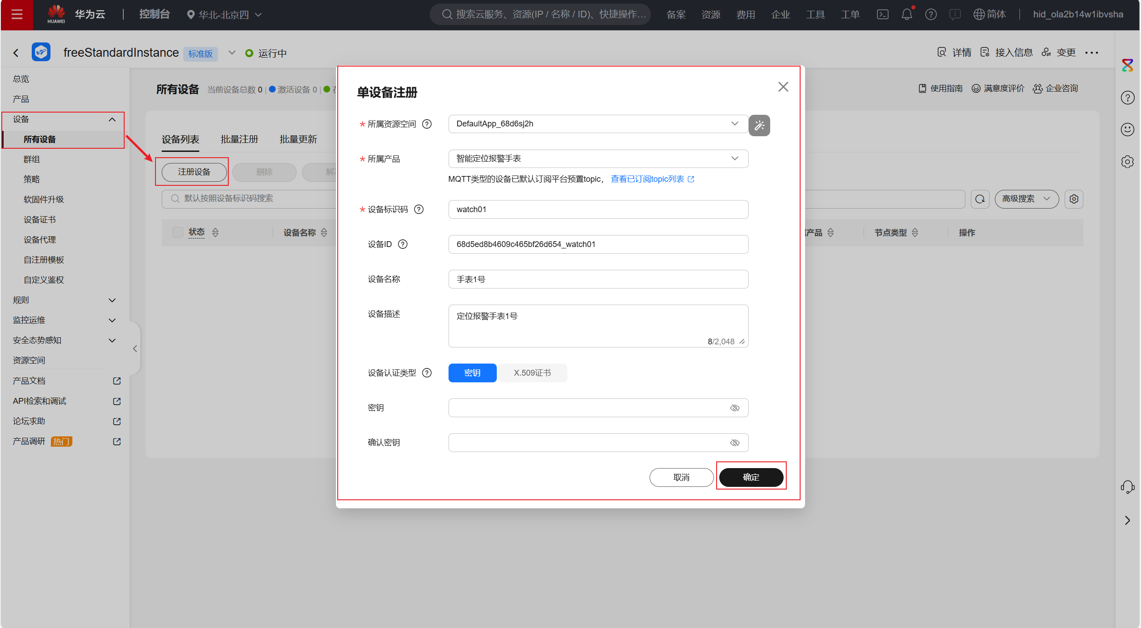Viewport: 1141px width, 628px height.
Task: Show password in 密钥 field
Action: [x=734, y=408]
